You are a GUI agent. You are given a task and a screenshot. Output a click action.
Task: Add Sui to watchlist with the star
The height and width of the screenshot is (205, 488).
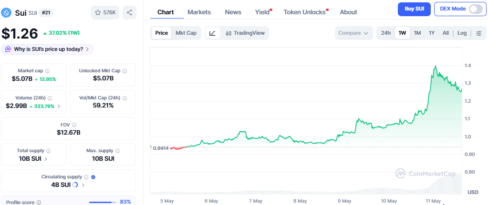(105, 13)
